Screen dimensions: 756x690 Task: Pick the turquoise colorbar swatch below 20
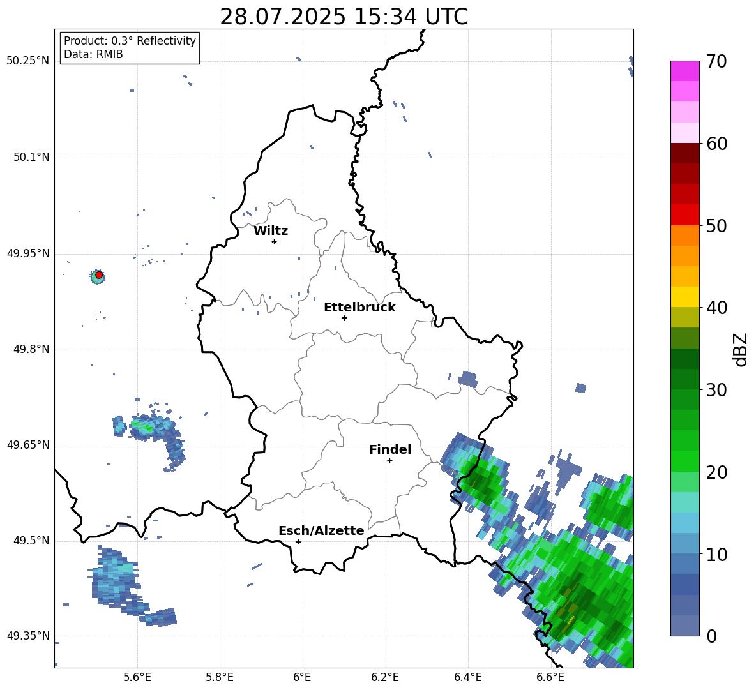point(684,502)
